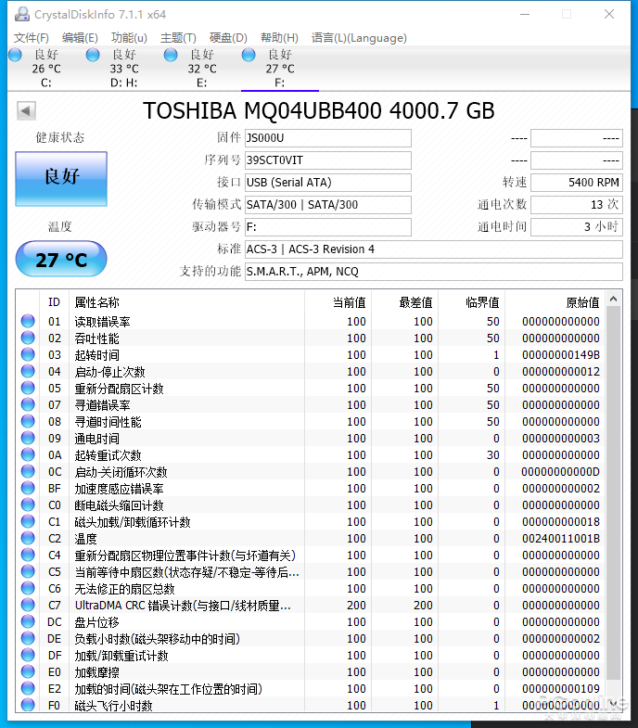Image resolution: width=638 pixels, height=728 pixels.
Task: Click the attribute list vertical scrollbar thumb
Action: 613,493
